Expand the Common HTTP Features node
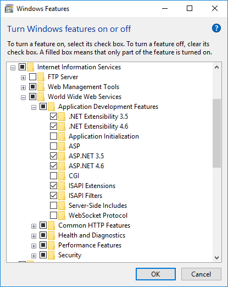Image resolution: width=228 pixels, height=287 pixels. click(34, 226)
